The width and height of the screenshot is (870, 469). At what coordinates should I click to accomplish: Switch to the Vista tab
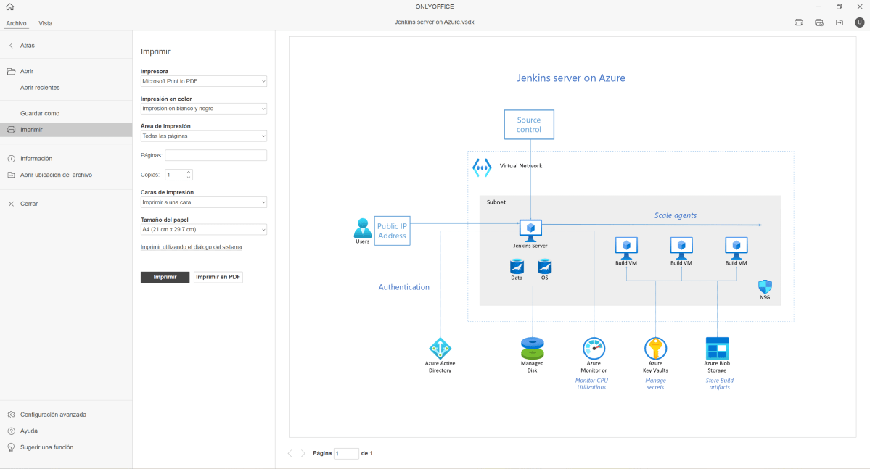[x=45, y=23]
